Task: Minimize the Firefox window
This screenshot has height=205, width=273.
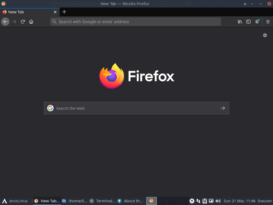Action: point(252,4)
